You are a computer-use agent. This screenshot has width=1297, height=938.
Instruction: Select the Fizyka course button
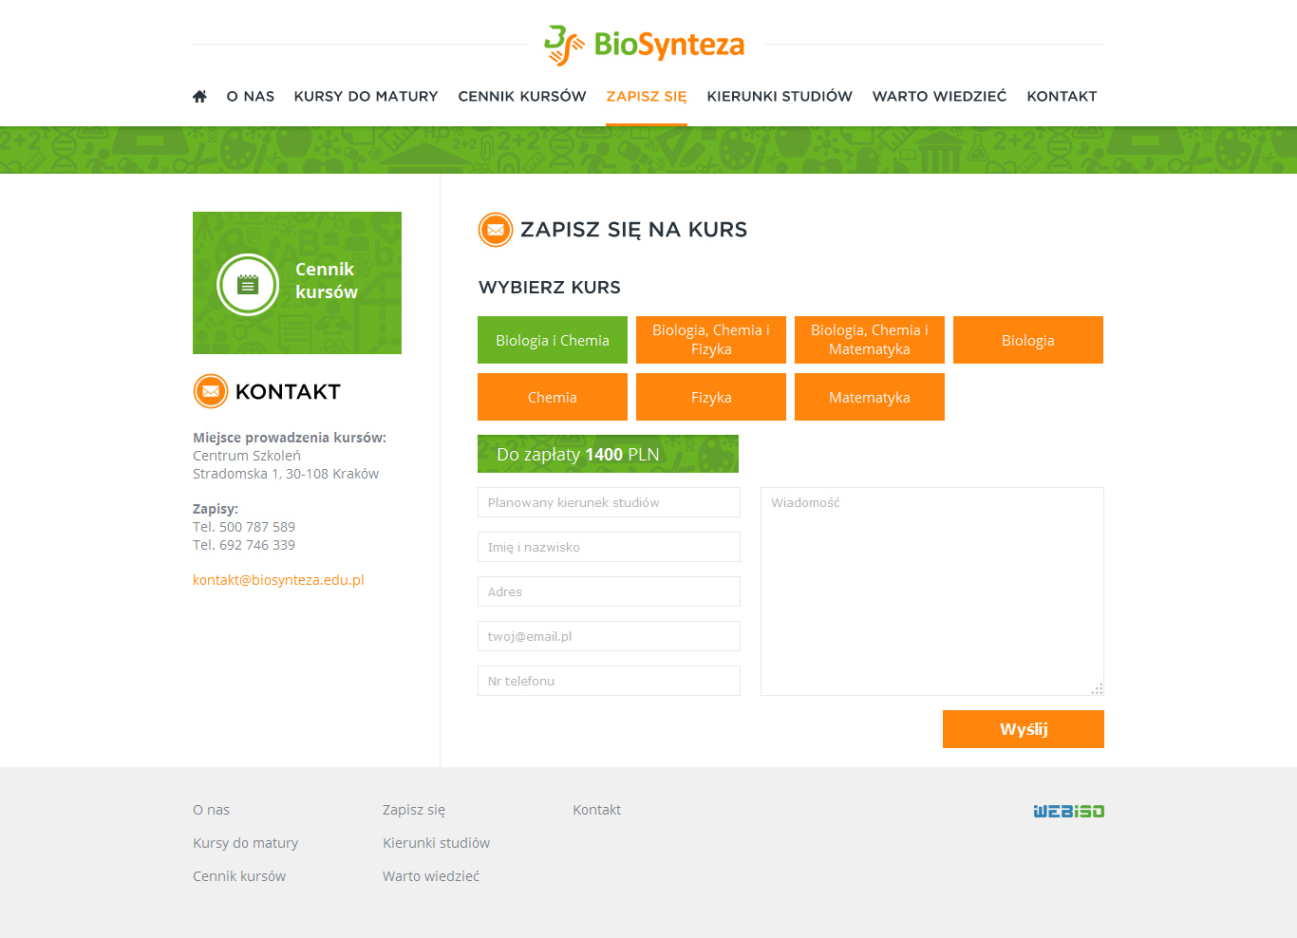(x=711, y=397)
